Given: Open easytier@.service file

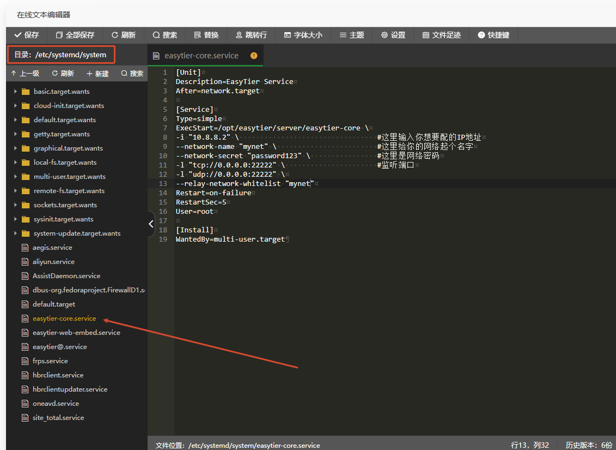Looking at the screenshot, I should coord(60,346).
